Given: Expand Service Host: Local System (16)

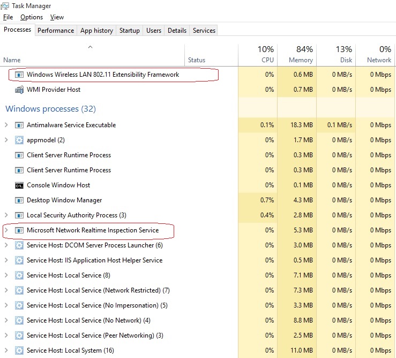Looking at the screenshot, I should click(6, 350).
